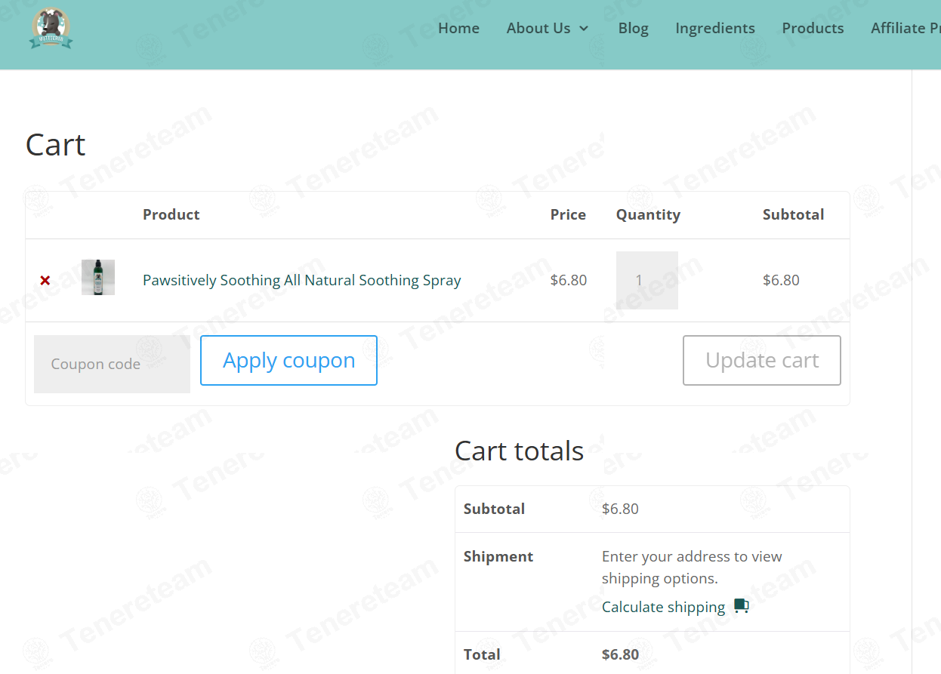The height and width of the screenshot is (674, 941).
Task: Open the soothing spray product thumbnail
Action: pos(98,277)
